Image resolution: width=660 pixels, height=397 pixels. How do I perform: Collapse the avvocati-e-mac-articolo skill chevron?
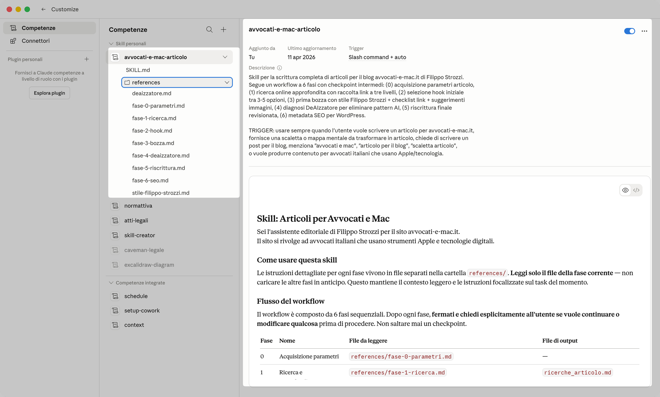pyautogui.click(x=225, y=57)
